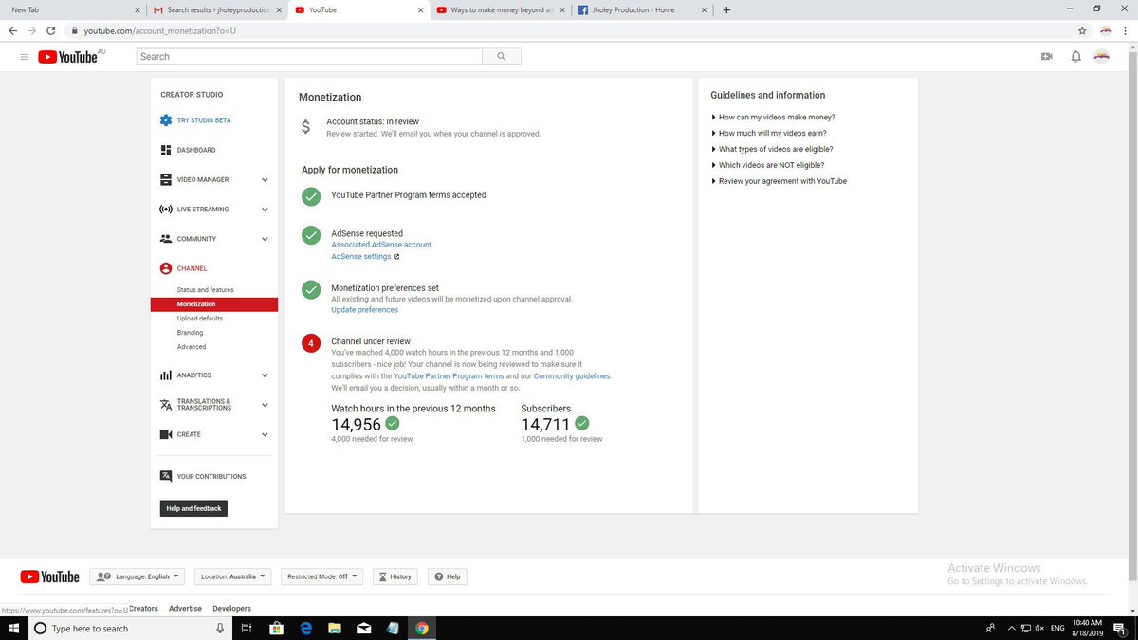Open the Community guidelines link
1138x640 pixels.
pyautogui.click(x=572, y=376)
